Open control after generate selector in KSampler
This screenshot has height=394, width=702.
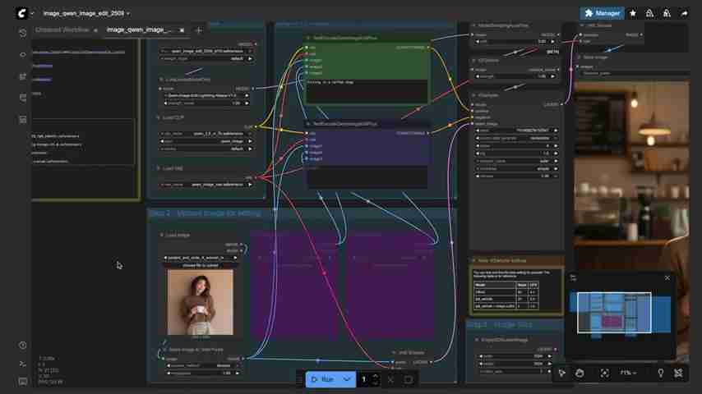pos(517,138)
